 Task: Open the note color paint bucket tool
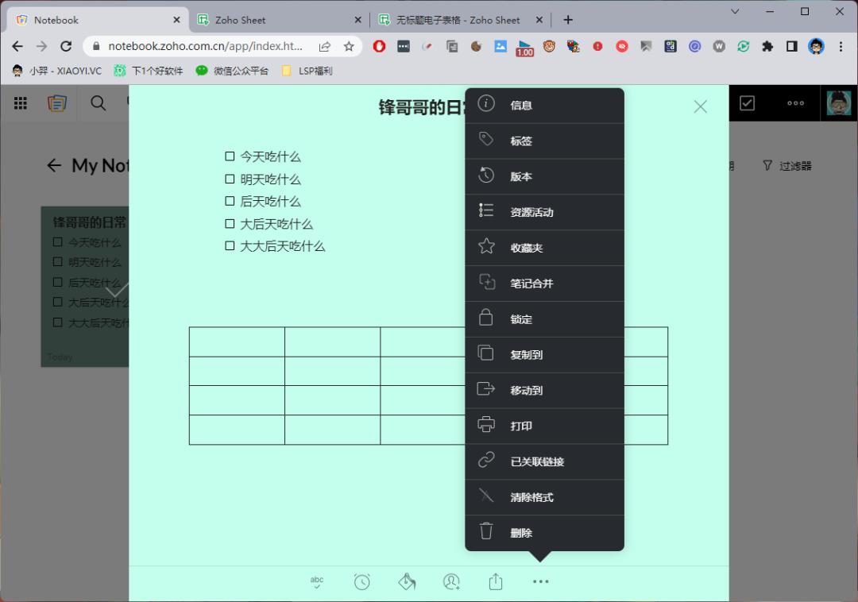(406, 581)
